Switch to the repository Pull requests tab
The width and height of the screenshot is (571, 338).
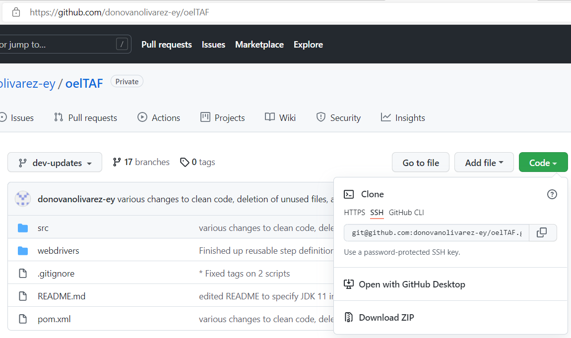tap(86, 117)
